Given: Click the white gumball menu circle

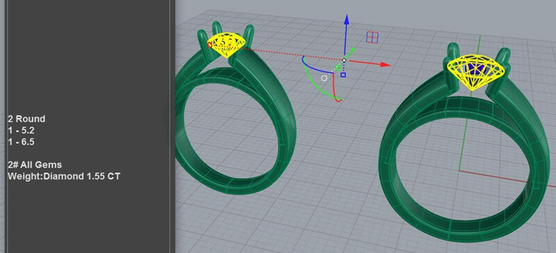Looking at the screenshot, I should point(324,78).
